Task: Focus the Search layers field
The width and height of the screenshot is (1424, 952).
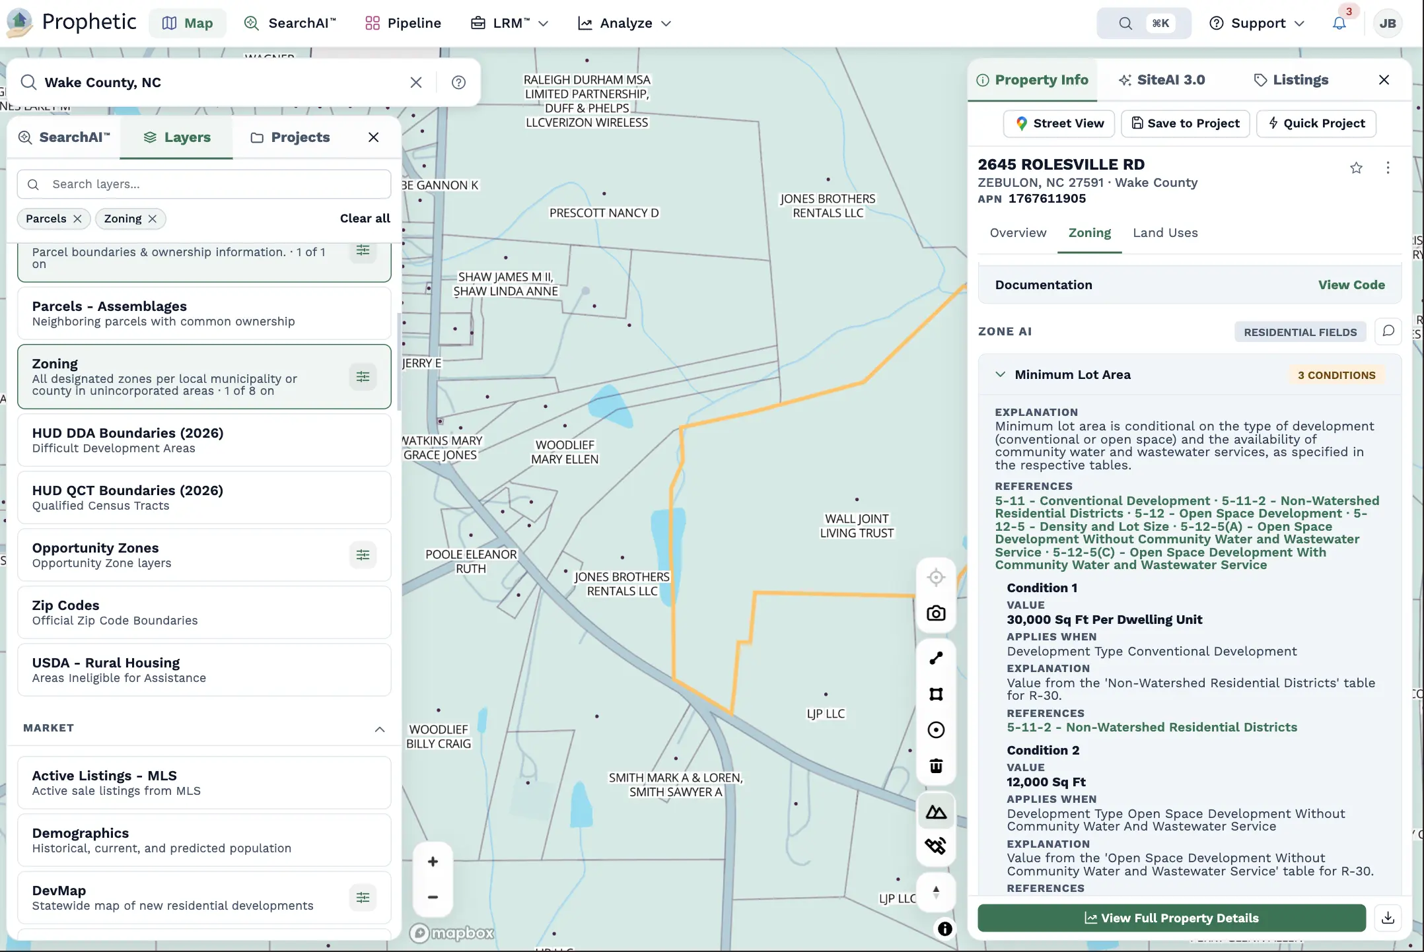Action: tap(204, 184)
